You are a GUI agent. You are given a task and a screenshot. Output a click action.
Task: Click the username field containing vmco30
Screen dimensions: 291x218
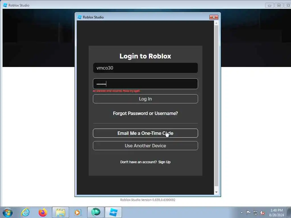[x=145, y=68]
